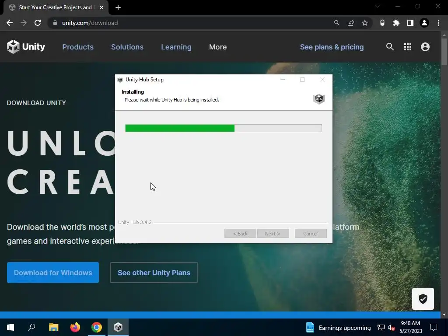Click the Installing heading text
Screen dimensions: 448x336
pos(133,92)
